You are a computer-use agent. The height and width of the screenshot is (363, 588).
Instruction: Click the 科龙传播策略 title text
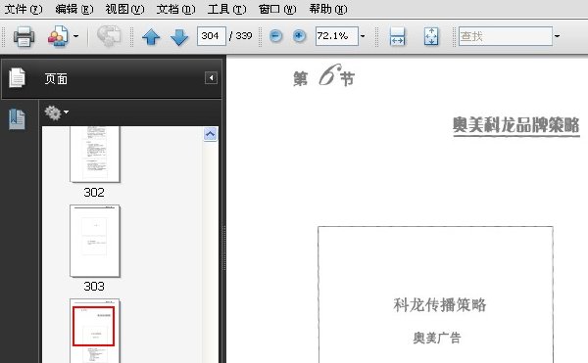[439, 305]
